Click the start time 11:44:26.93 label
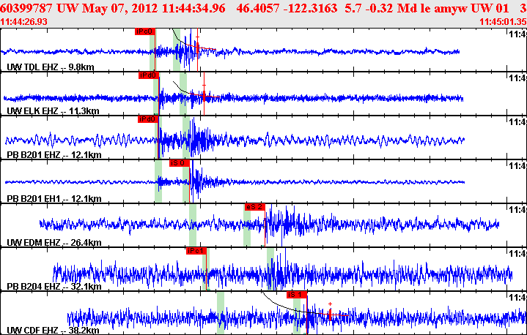 click(24, 22)
